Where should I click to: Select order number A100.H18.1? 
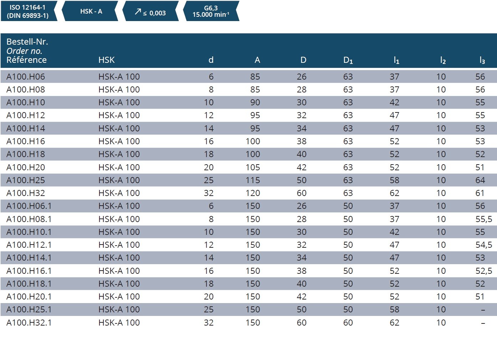point(29,284)
